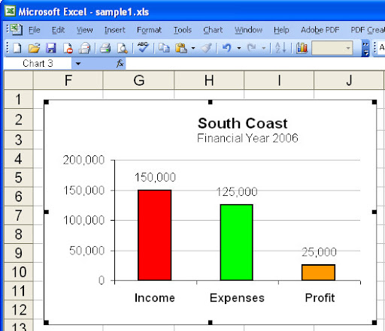Screen dimensions: 385x331
Task: Click the Sort Ascending A-Z icon
Action: click(x=280, y=47)
